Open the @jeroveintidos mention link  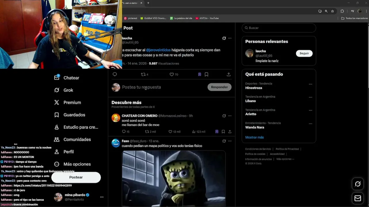(x=158, y=50)
